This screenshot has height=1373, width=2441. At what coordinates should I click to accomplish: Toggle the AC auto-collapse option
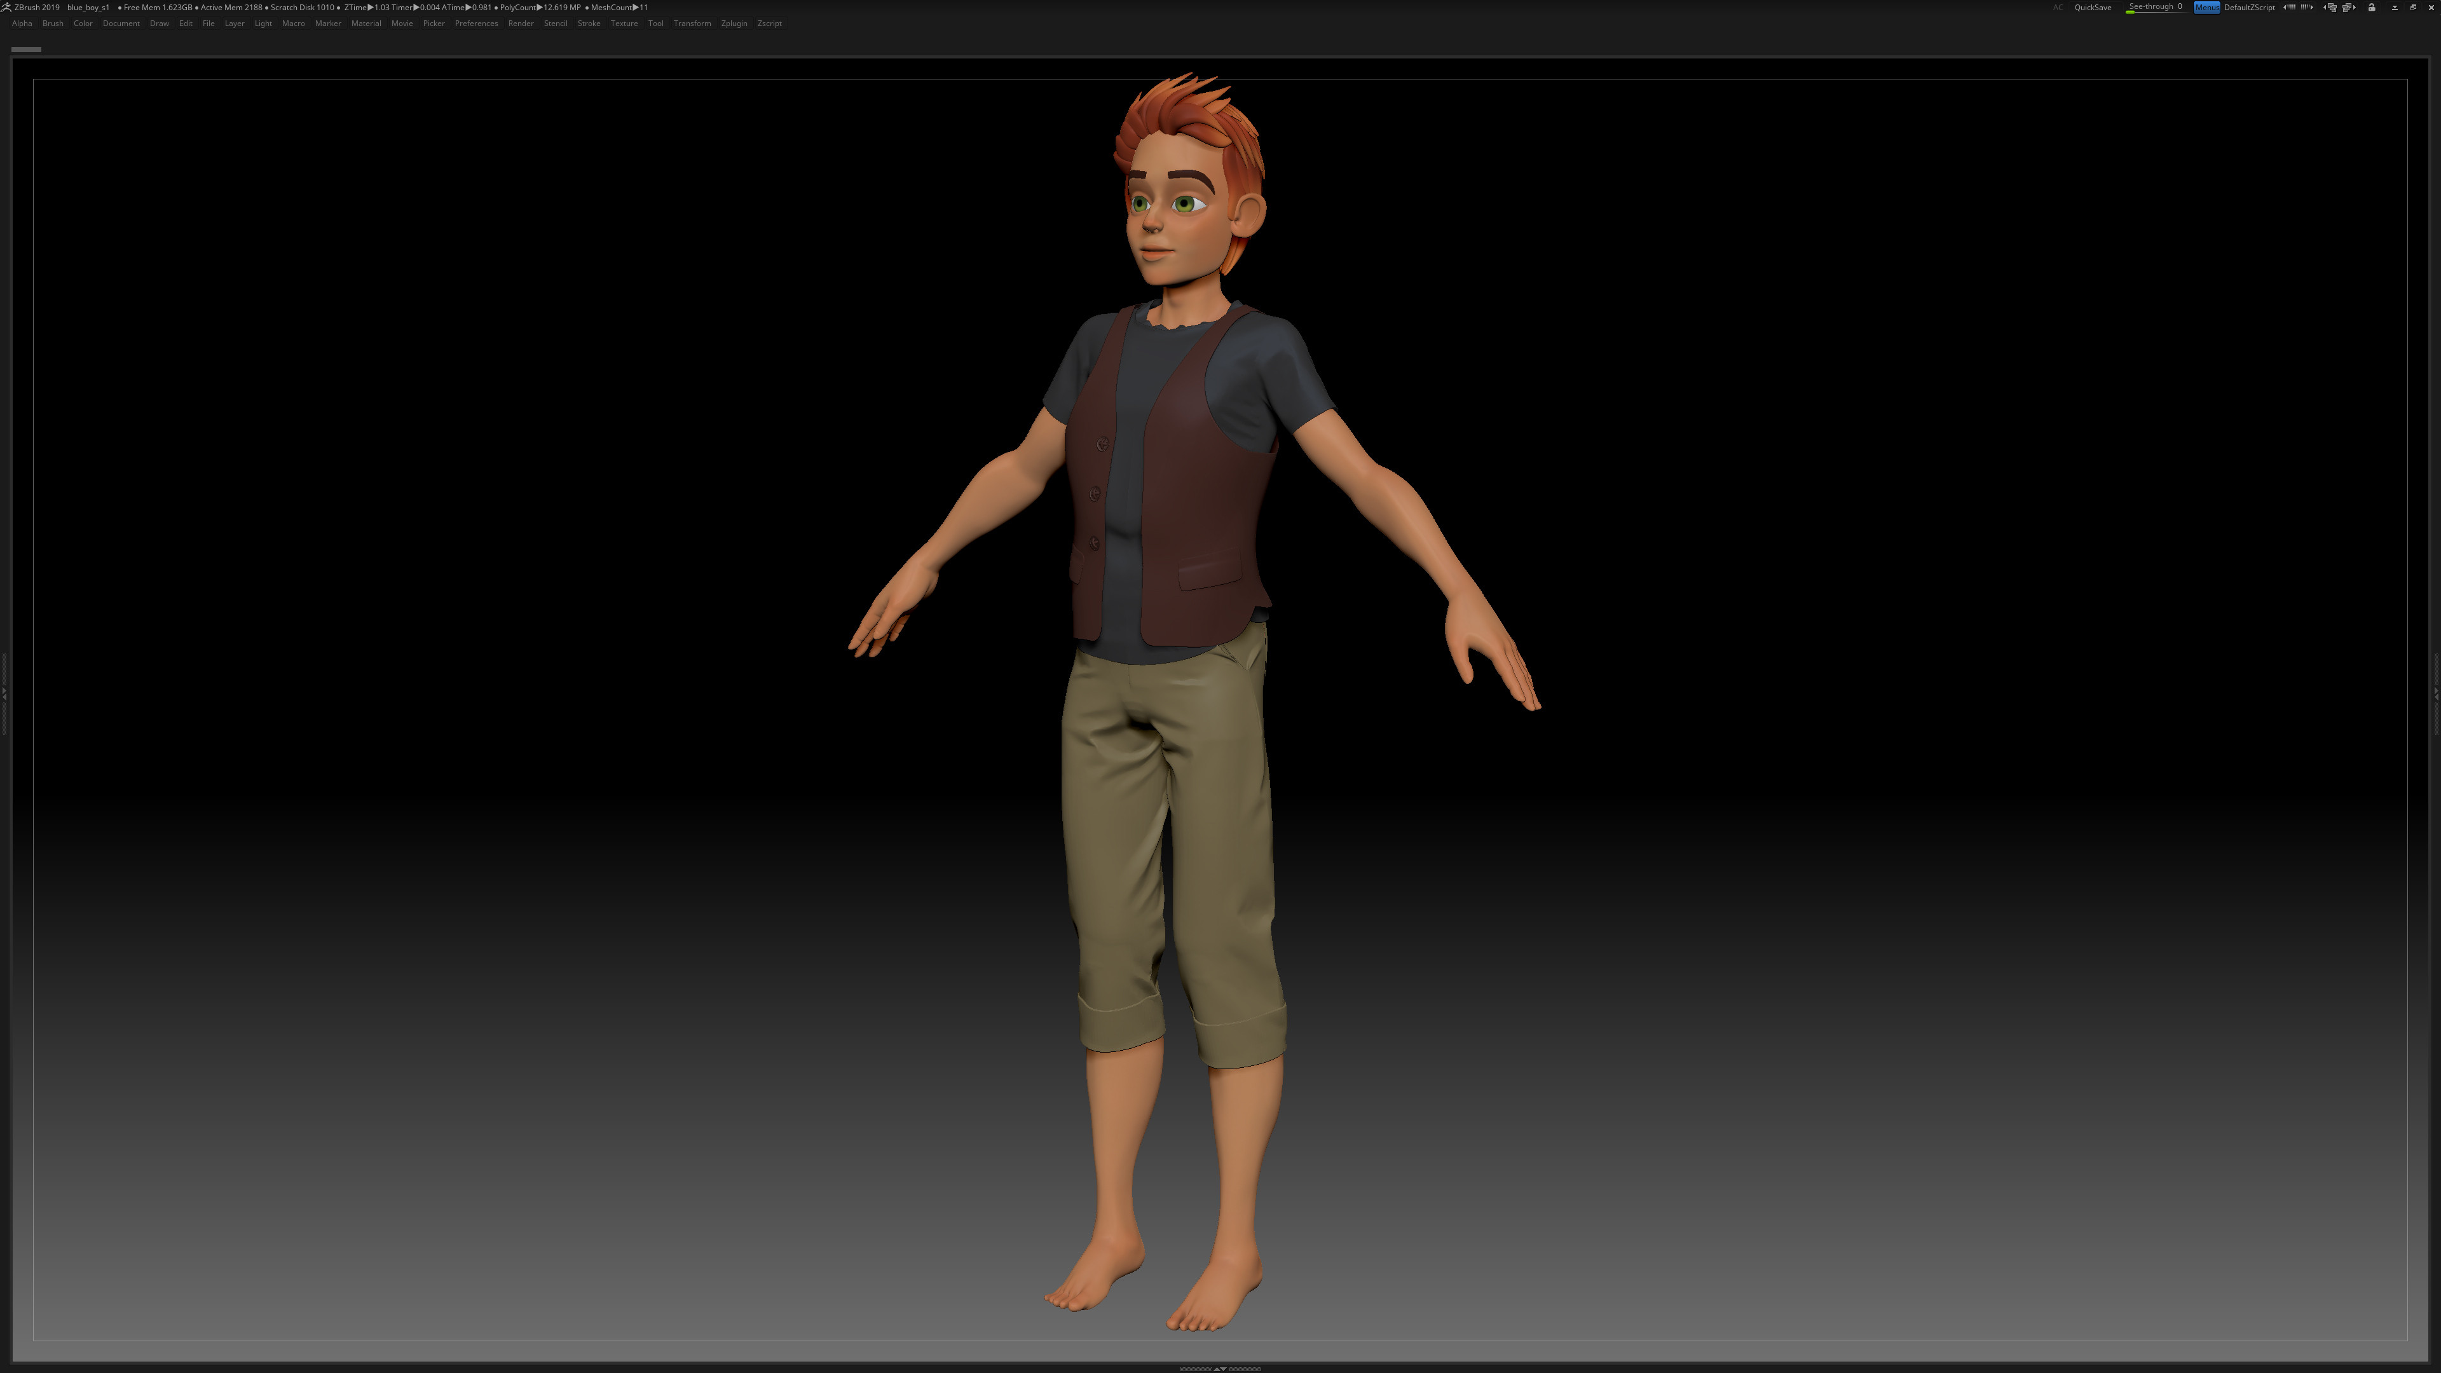pyautogui.click(x=2058, y=8)
